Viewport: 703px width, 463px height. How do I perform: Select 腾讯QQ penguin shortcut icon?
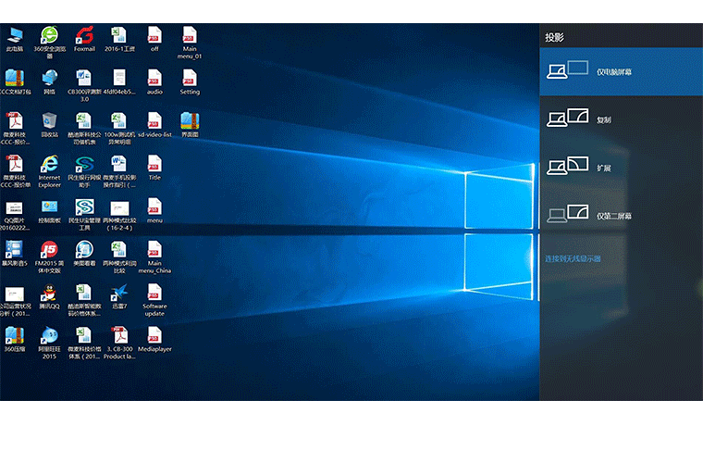(49, 296)
